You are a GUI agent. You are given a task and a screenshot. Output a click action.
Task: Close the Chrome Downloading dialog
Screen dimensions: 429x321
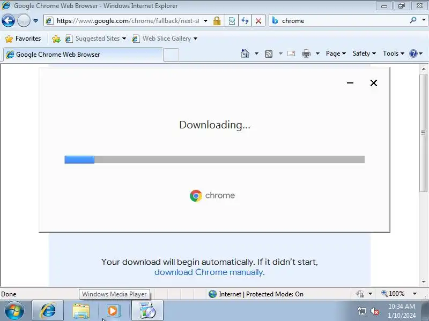pyautogui.click(x=374, y=83)
